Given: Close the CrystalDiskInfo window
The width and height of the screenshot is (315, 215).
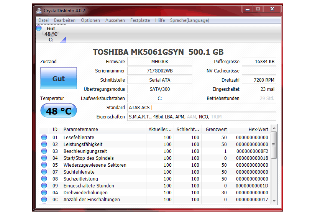Looking at the screenshot, I should click(272, 9).
